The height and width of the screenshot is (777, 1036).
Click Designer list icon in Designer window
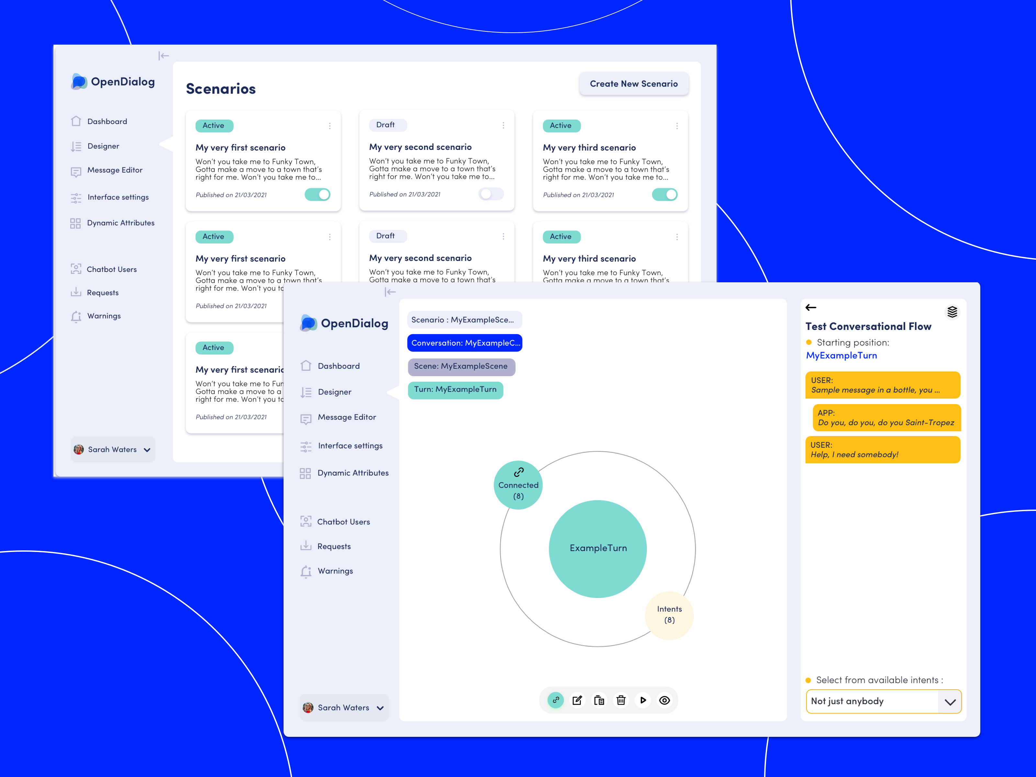click(306, 392)
